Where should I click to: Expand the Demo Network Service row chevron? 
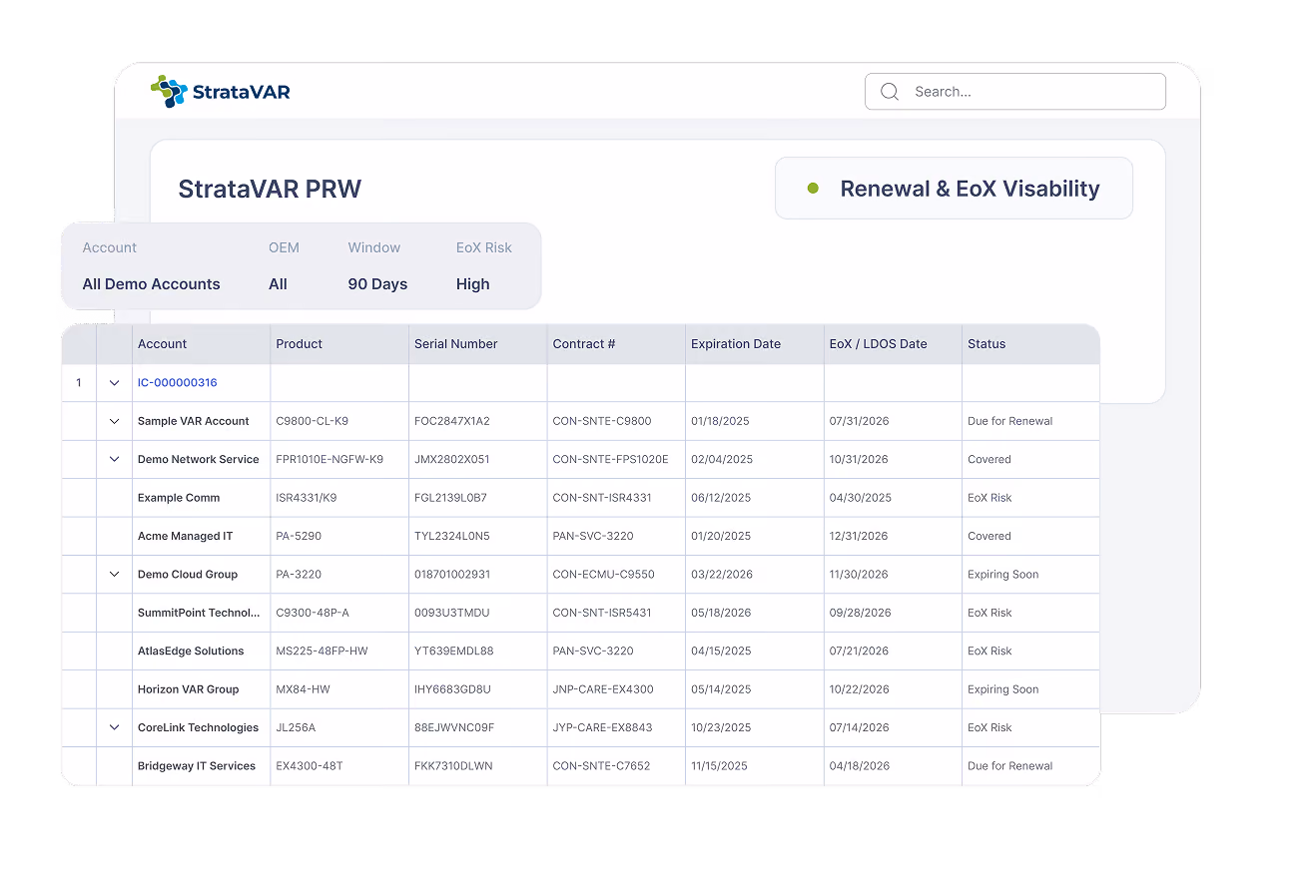click(114, 460)
